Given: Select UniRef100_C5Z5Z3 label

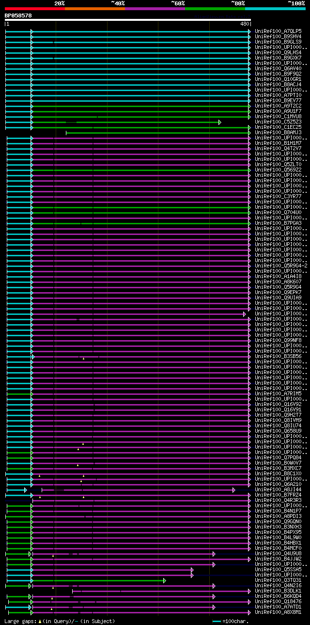Looking at the screenshot, I should [x=278, y=122].
